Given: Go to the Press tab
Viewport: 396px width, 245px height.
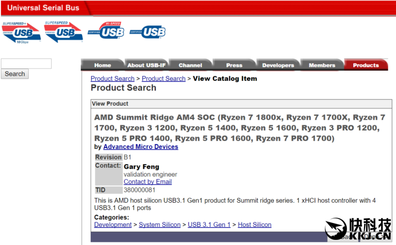Looking at the screenshot, I should tap(234, 65).
